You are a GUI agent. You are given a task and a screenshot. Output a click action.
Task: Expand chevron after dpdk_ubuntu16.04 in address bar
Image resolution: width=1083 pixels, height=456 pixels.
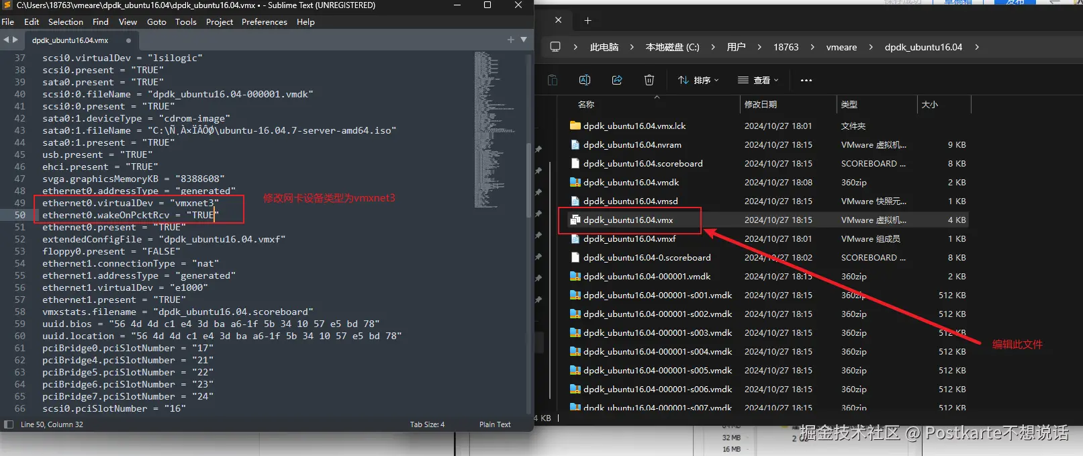click(x=976, y=47)
